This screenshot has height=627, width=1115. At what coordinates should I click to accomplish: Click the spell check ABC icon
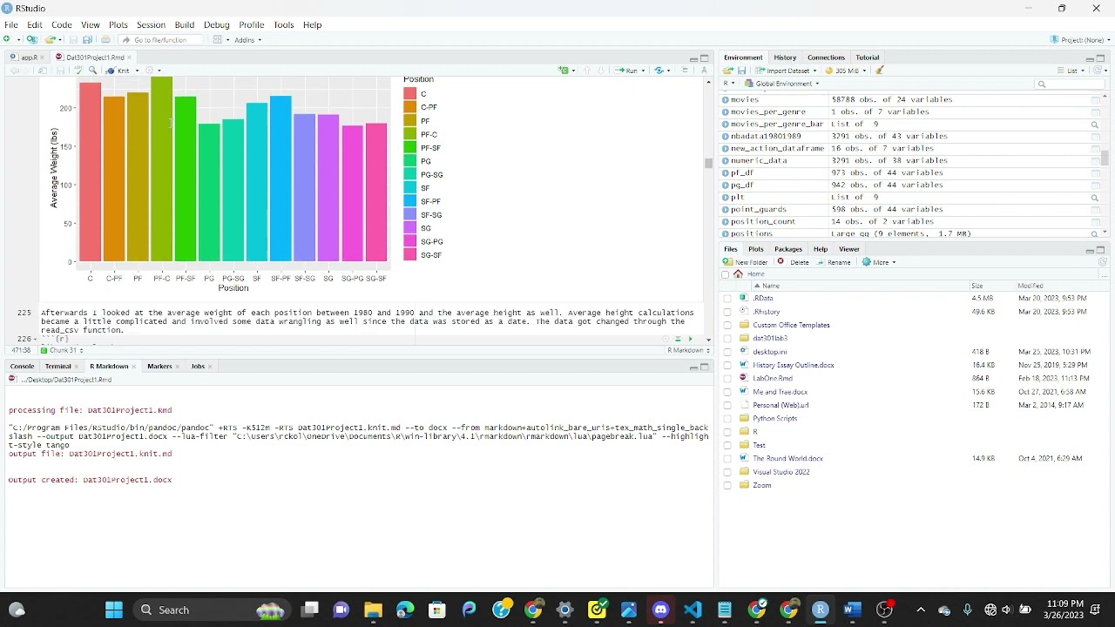coord(78,71)
